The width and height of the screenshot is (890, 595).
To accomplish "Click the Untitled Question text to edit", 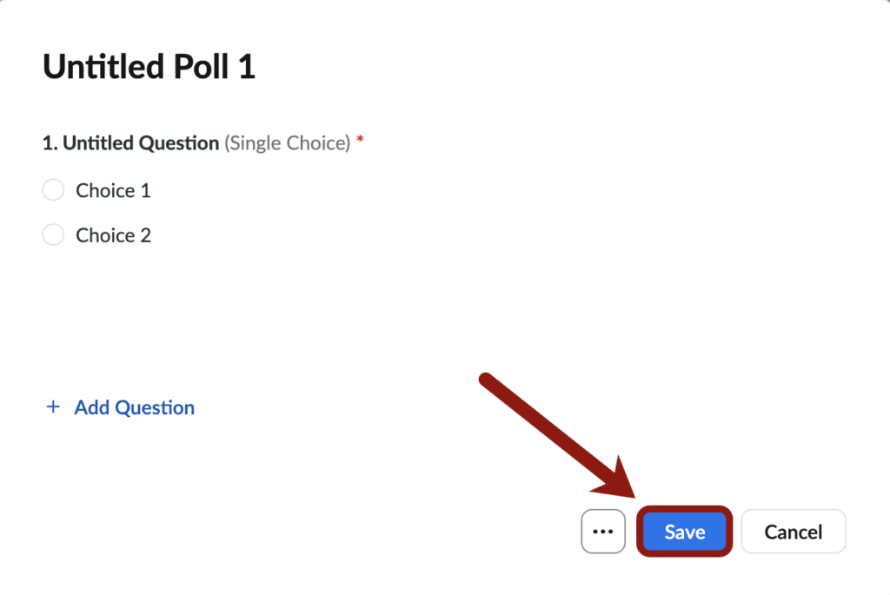I will tap(141, 142).
